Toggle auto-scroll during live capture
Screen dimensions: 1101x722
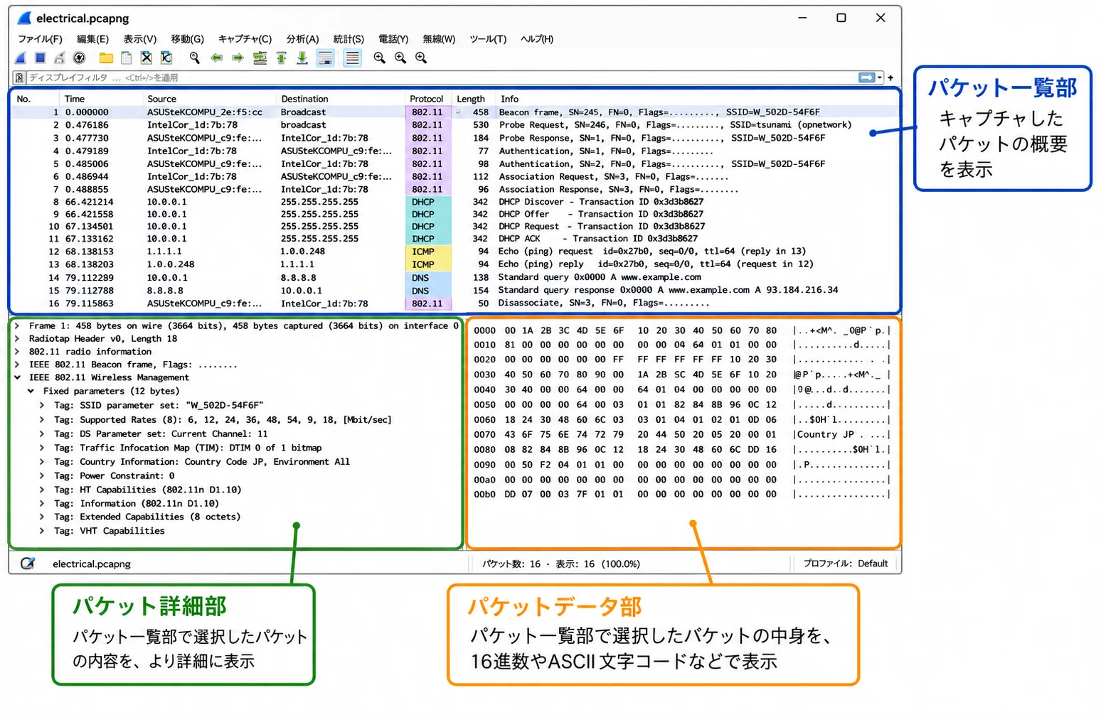(326, 58)
